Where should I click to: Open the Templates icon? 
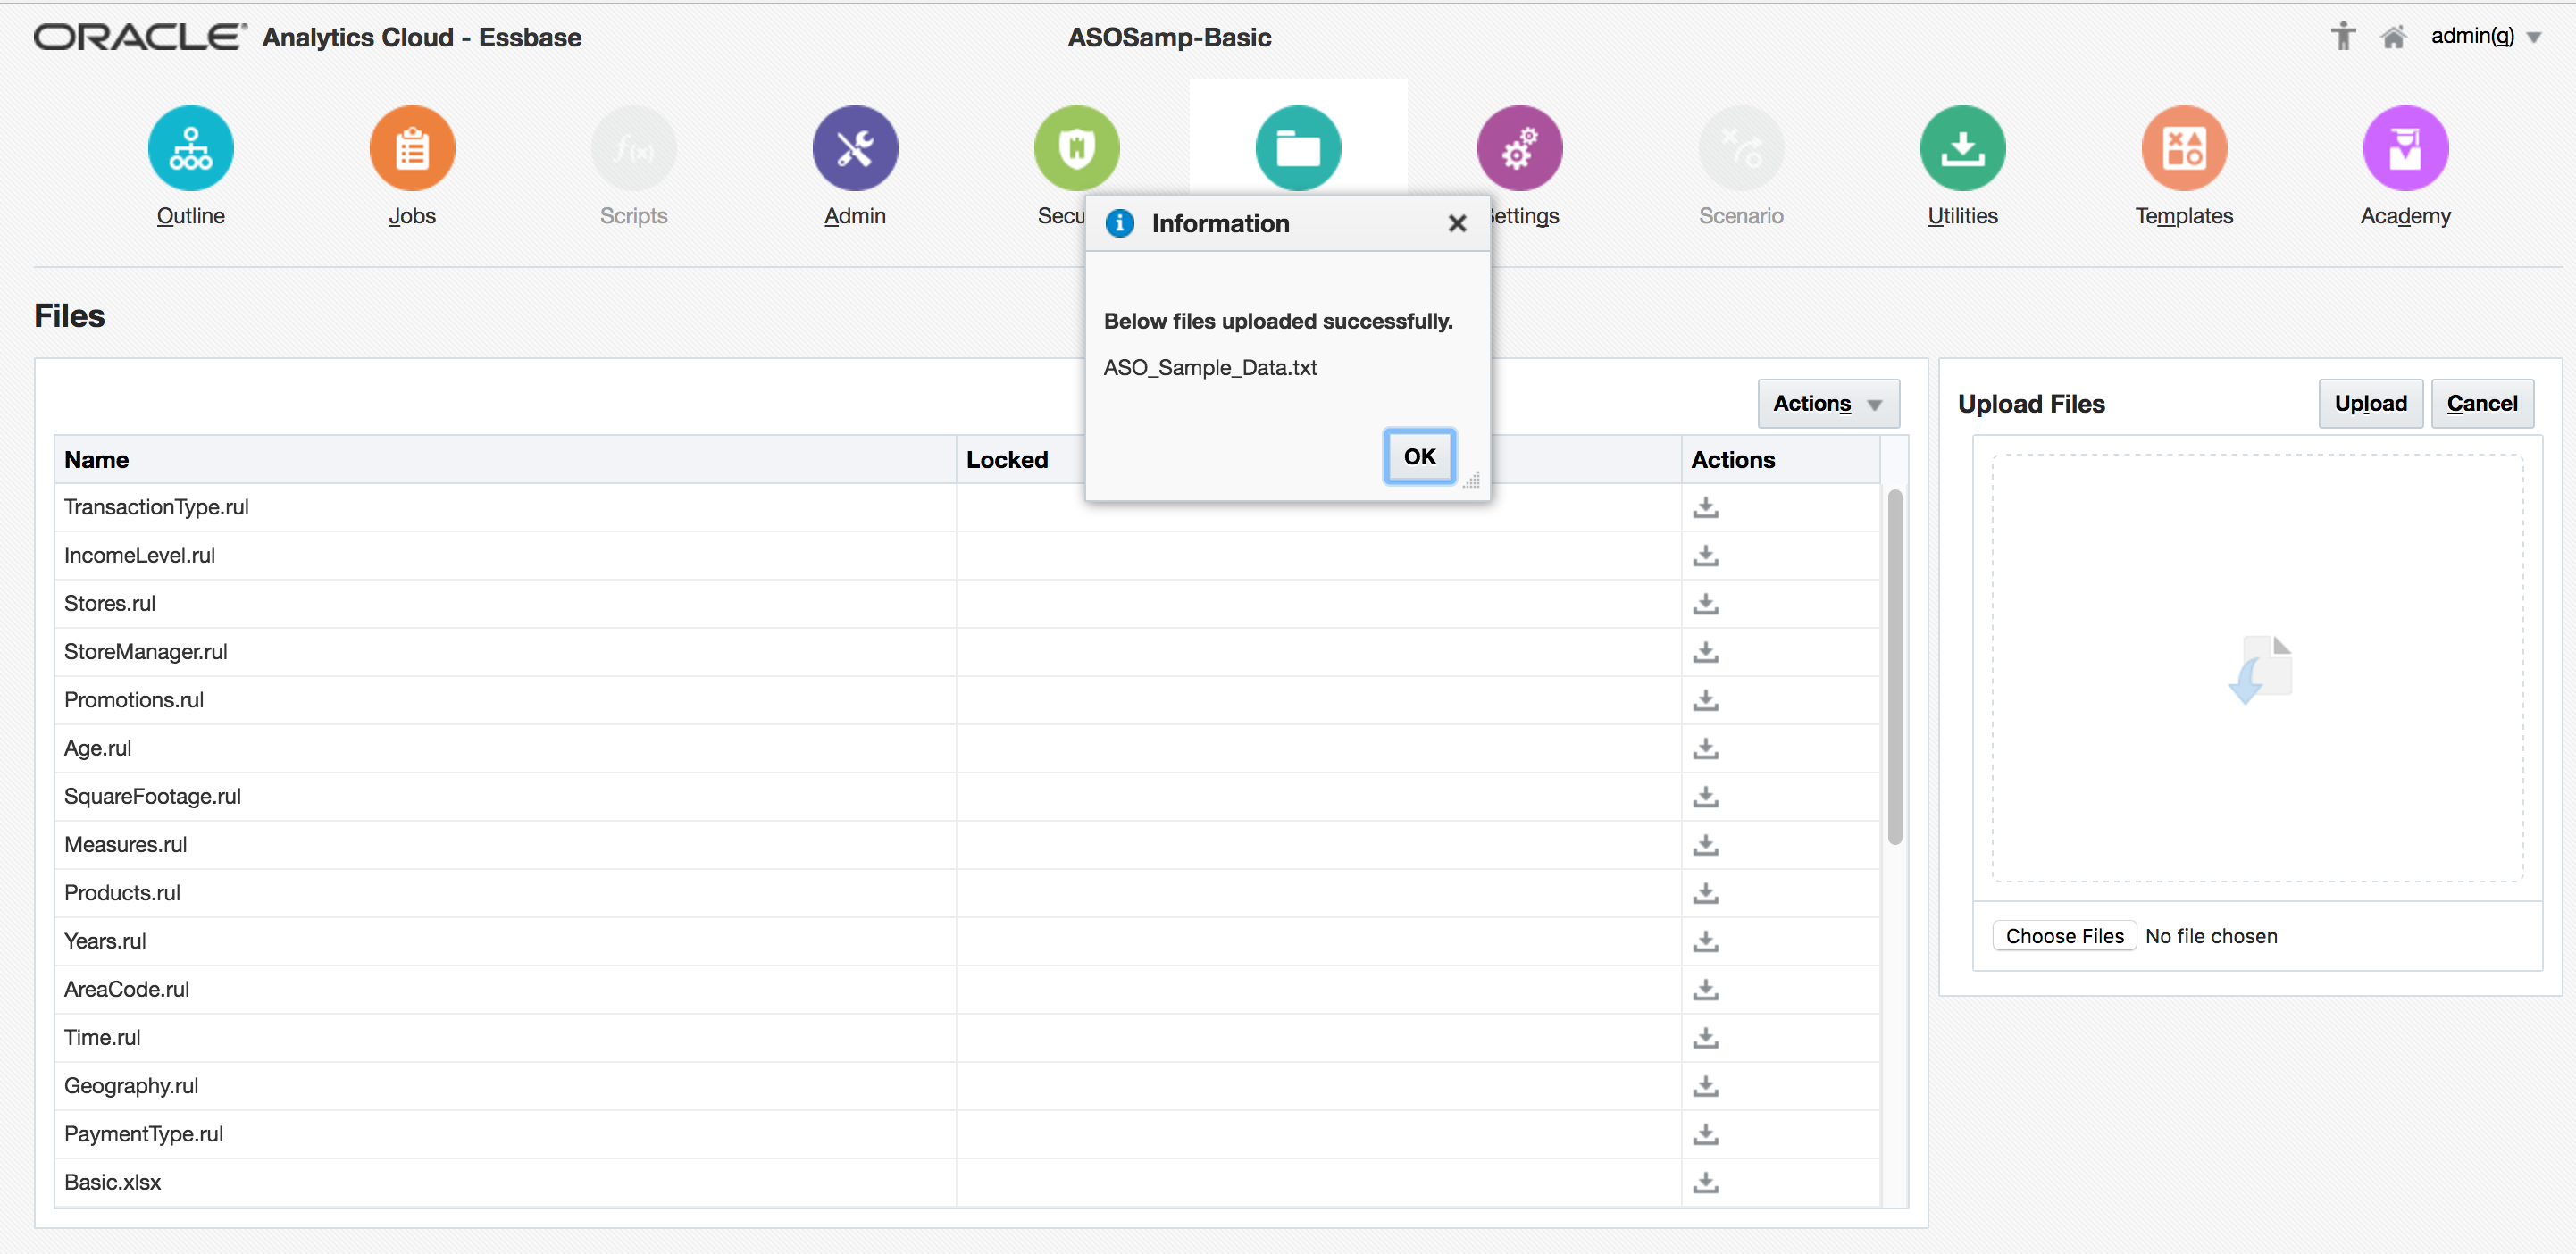tap(2183, 148)
